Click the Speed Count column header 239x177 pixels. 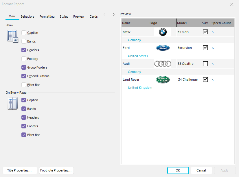(221, 23)
